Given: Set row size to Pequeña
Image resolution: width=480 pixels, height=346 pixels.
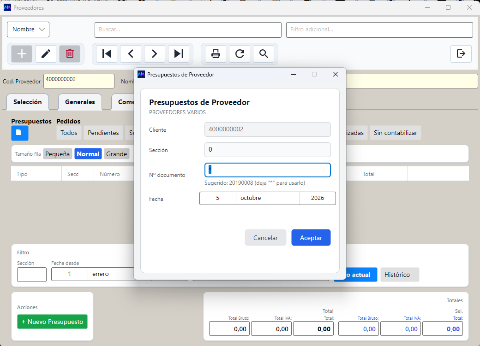Looking at the screenshot, I should (x=58, y=154).
